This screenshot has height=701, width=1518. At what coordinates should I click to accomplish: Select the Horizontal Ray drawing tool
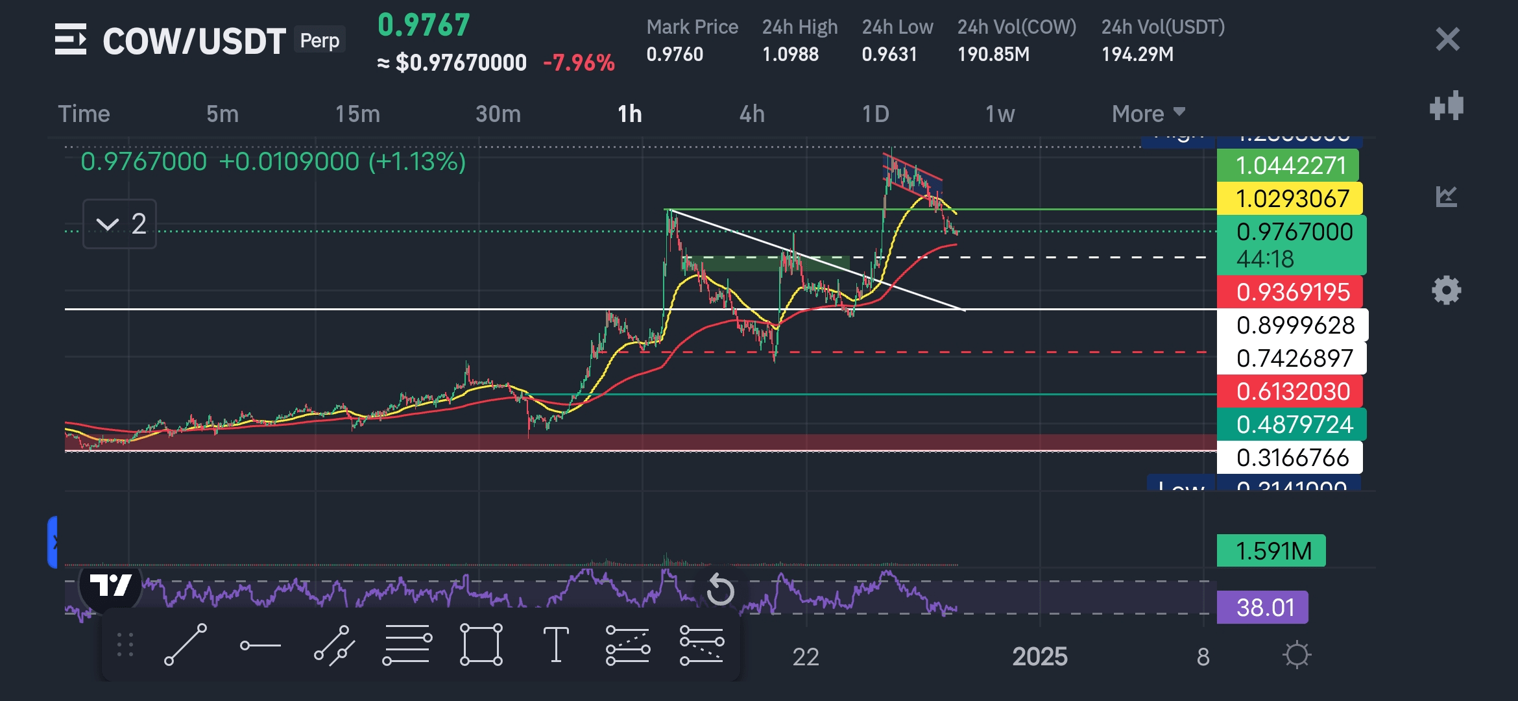[260, 645]
